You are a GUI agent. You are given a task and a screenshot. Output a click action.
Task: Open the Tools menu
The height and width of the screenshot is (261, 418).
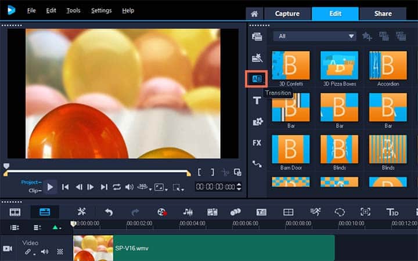(x=73, y=10)
